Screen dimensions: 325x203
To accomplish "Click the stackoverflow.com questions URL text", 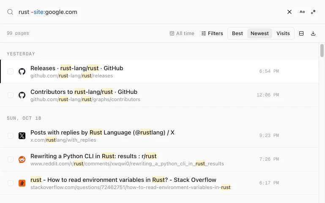I will 130,187.
